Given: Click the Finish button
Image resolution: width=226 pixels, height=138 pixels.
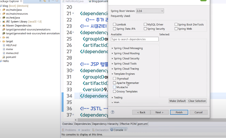Looking at the screenshot, I should pos(179,112).
